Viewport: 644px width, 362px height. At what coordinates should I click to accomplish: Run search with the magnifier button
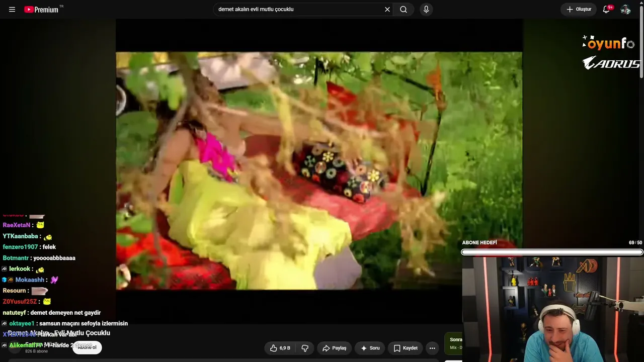click(404, 10)
